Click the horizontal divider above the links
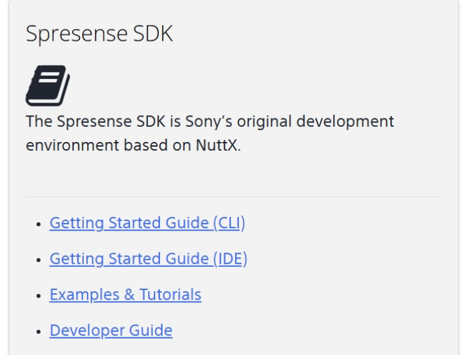Screen dimensions: 474x355 pyautogui.click(x=234, y=197)
